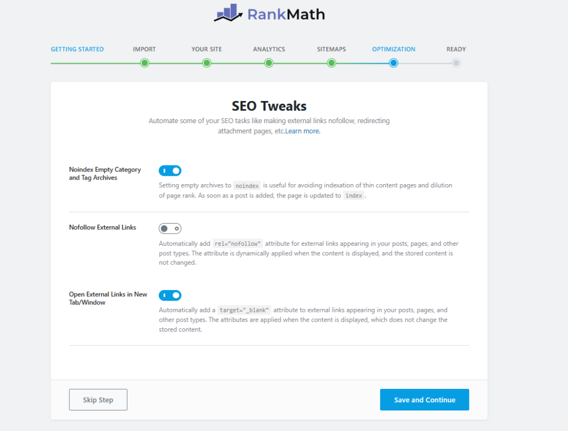
Task: Switch to the Analytics step label
Action: pyautogui.click(x=269, y=49)
